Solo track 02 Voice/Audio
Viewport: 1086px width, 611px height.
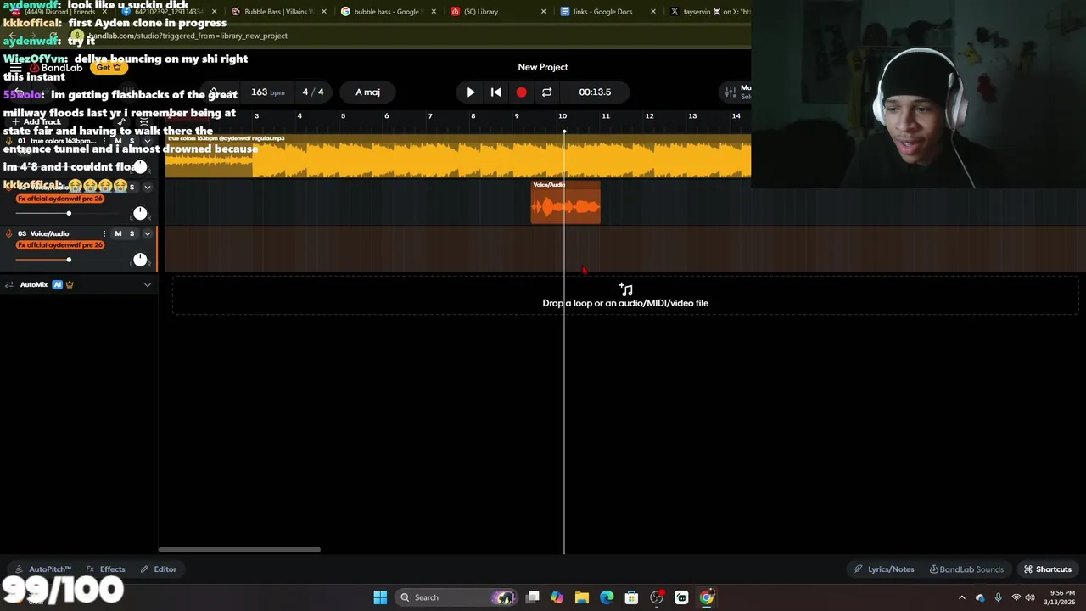[132, 187]
